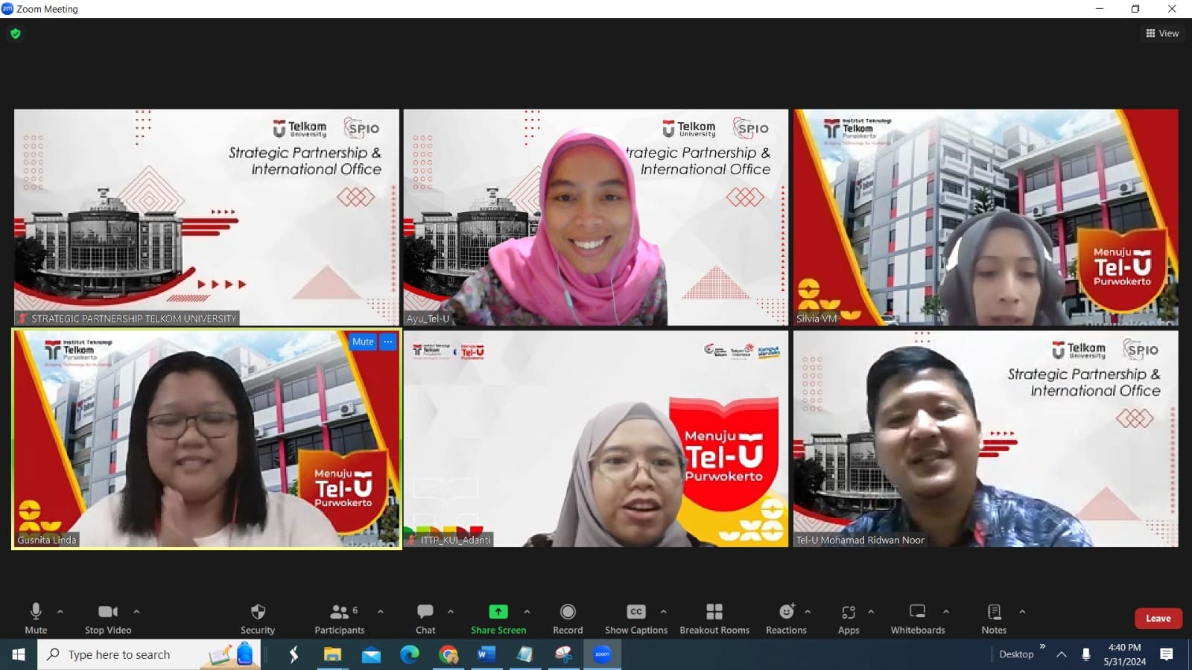Click the Leave button
Viewport: 1192px width, 670px height.
coord(1158,618)
